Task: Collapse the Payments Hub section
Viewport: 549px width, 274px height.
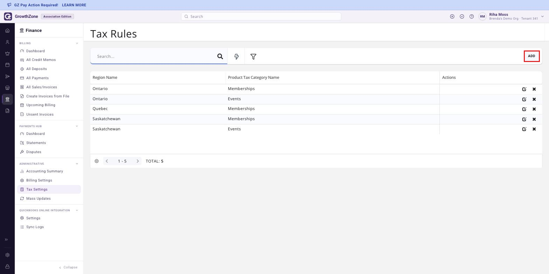Action: point(77,126)
